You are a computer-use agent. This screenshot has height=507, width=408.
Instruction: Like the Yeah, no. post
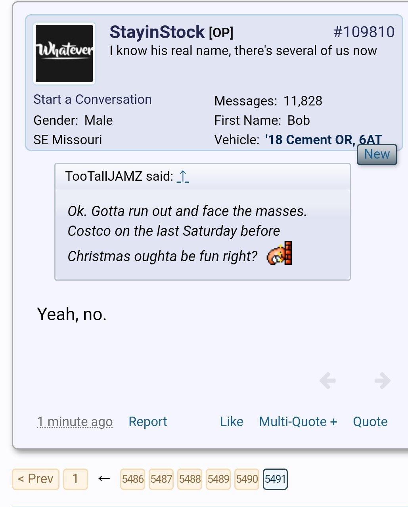pyautogui.click(x=232, y=422)
